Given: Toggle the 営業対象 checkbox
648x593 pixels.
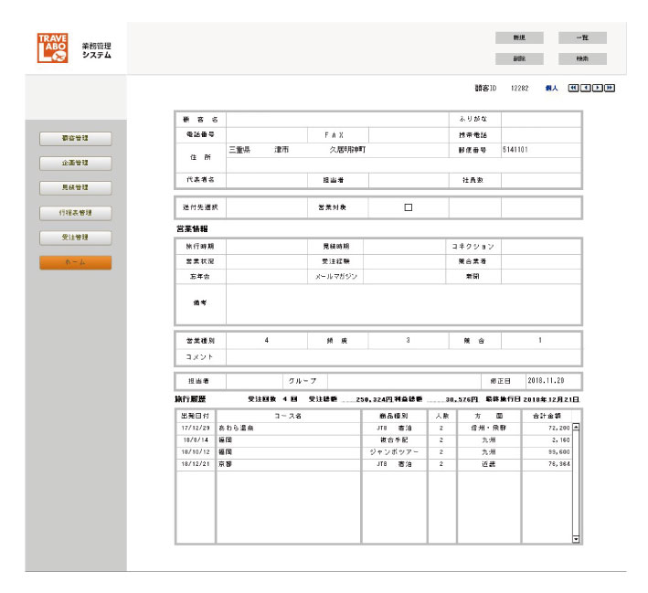Looking at the screenshot, I should pos(409,207).
